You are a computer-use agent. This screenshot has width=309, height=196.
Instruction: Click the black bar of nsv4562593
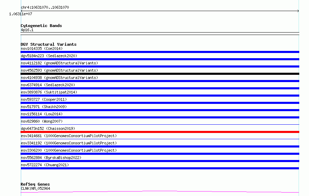(x=160, y=74)
